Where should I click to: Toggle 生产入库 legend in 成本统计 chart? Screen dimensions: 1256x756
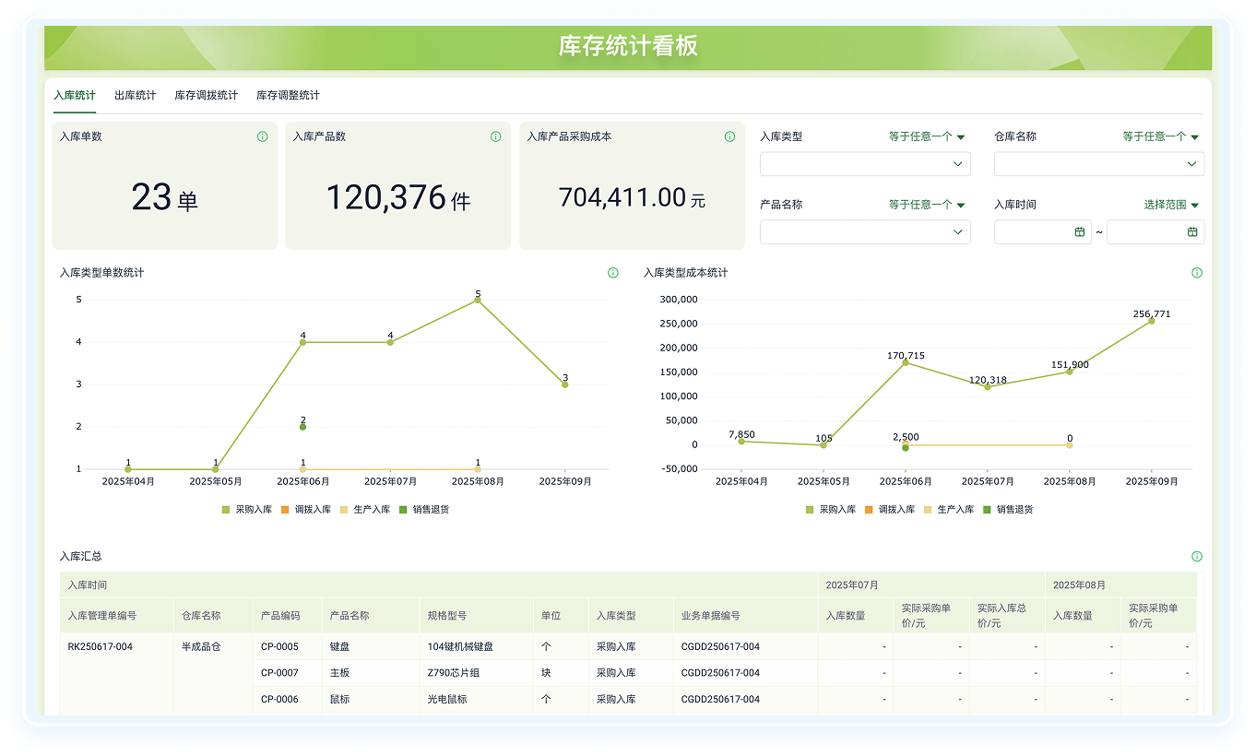tap(950, 509)
